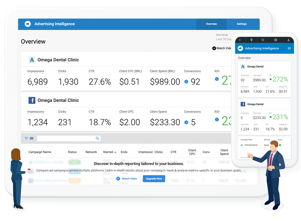Sort by the Ends column header
Image resolution: width=301 pixels, height=221 pixels.
(x=124, y=152)
